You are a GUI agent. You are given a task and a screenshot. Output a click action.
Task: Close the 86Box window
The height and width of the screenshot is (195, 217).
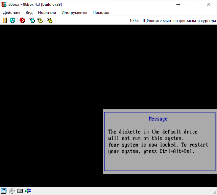209,4
